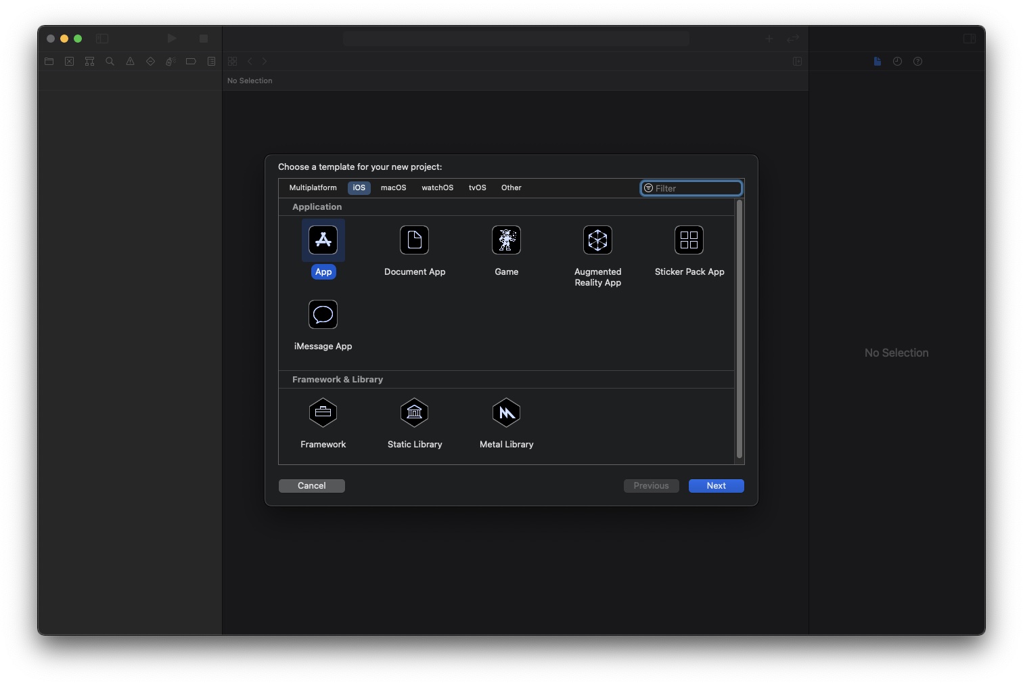Choose the Static Library template

[x=414, y=412]
